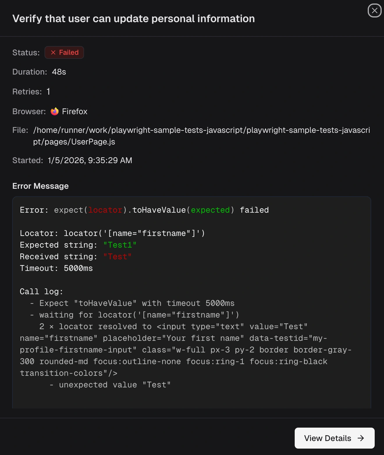The width and height of the screenshot is (384, 455).
Task: Select the red Failed status badge
Action: [64, 52]
